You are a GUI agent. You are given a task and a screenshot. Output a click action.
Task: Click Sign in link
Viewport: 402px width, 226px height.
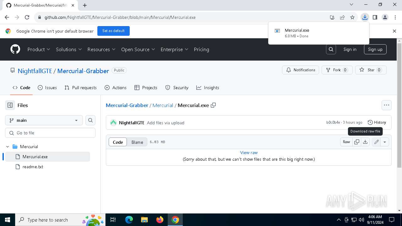(350, 49)
